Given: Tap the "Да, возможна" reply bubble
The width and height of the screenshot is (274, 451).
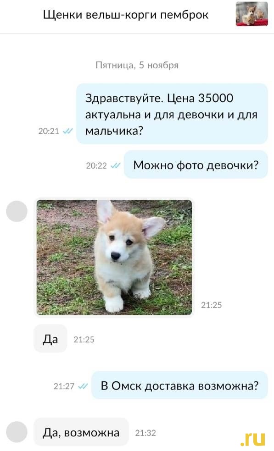Looking at the screenshot, I should pos(81,432).
